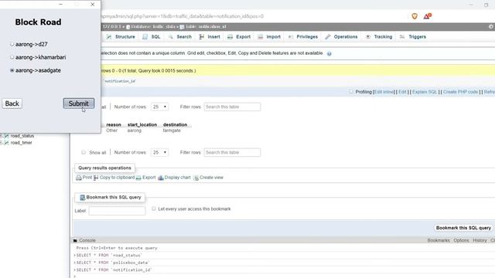Select road_status table in the sidebar
The width and height of the screenshot is (495, 278).
coord(22,136)
